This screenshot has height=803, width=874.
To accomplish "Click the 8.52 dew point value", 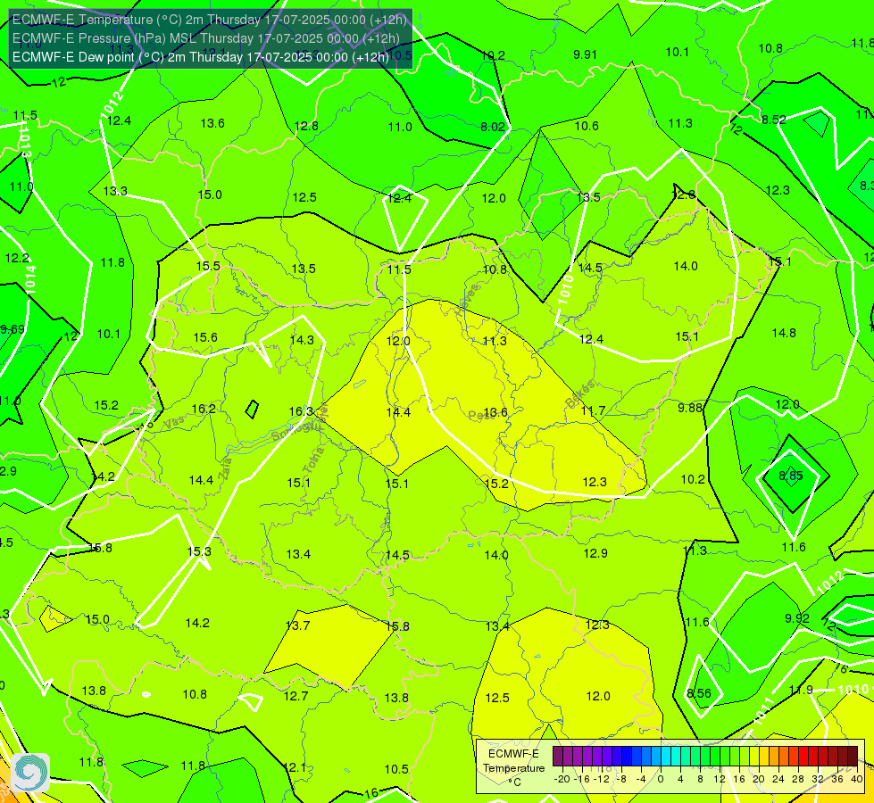I will tap(774, 120).
